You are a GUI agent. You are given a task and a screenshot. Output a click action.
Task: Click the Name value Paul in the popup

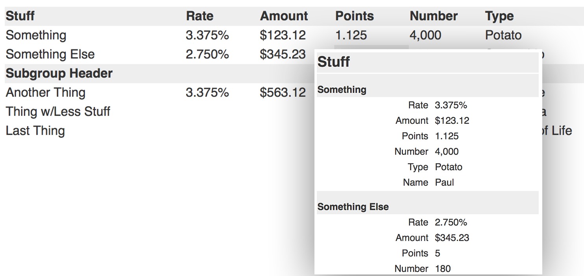pyautogui.click(x=445, y=182)
